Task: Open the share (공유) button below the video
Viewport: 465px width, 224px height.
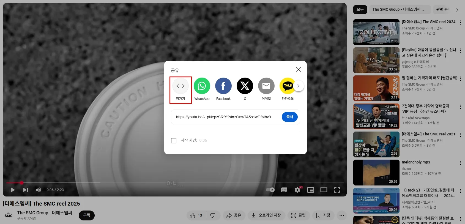Action: tap(234, 215)
